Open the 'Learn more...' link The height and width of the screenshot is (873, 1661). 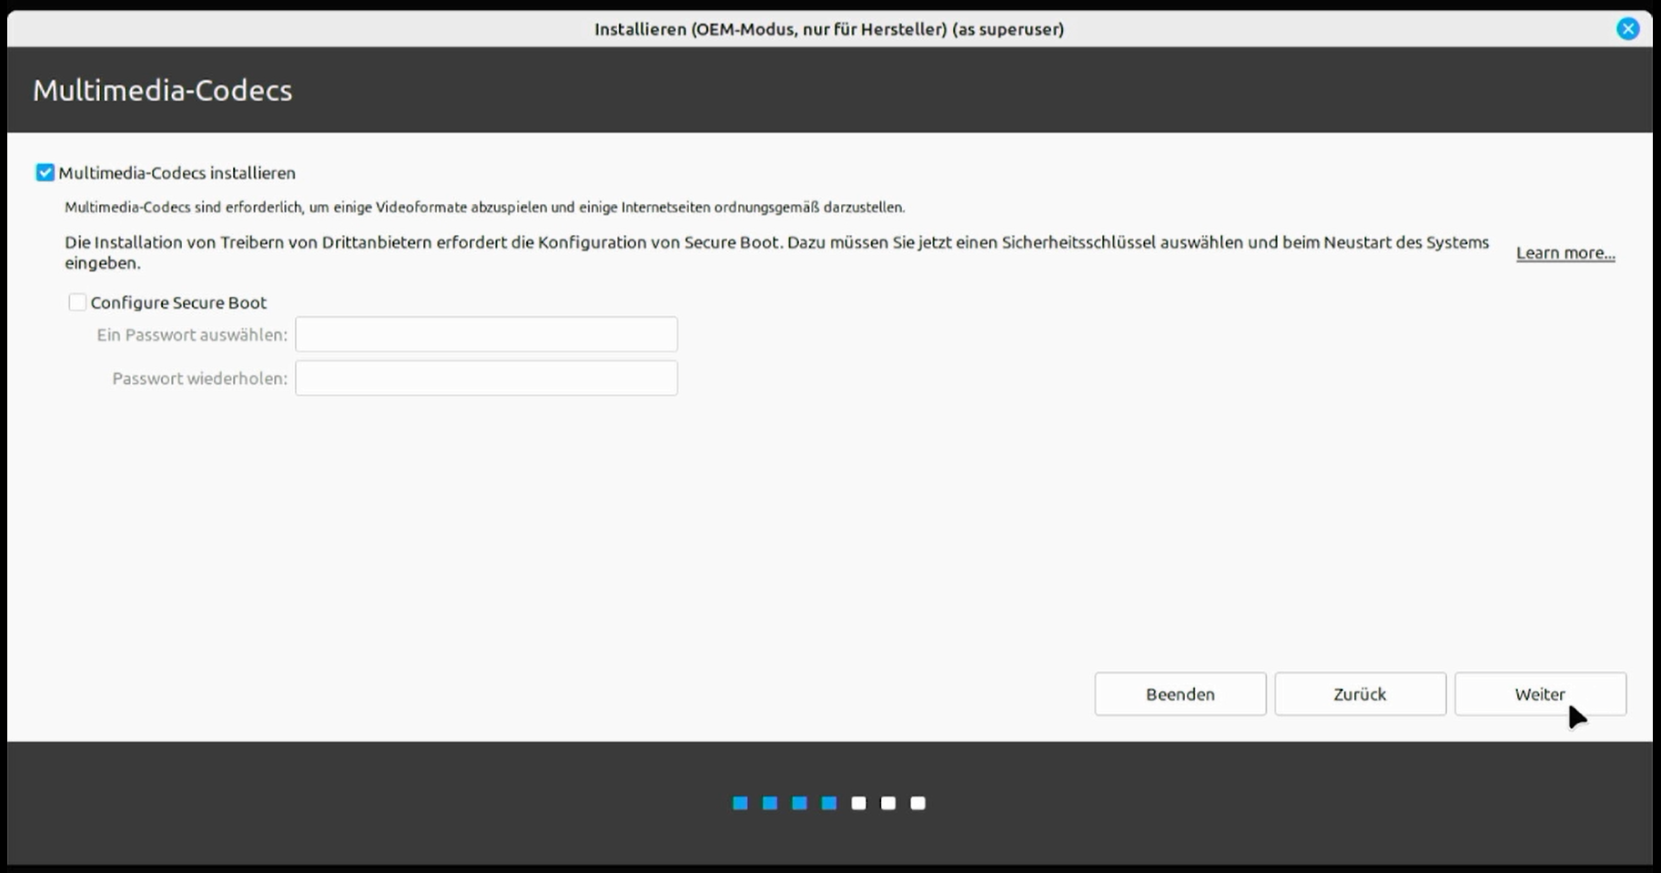pyautogui.click(x=1565, y=253)
